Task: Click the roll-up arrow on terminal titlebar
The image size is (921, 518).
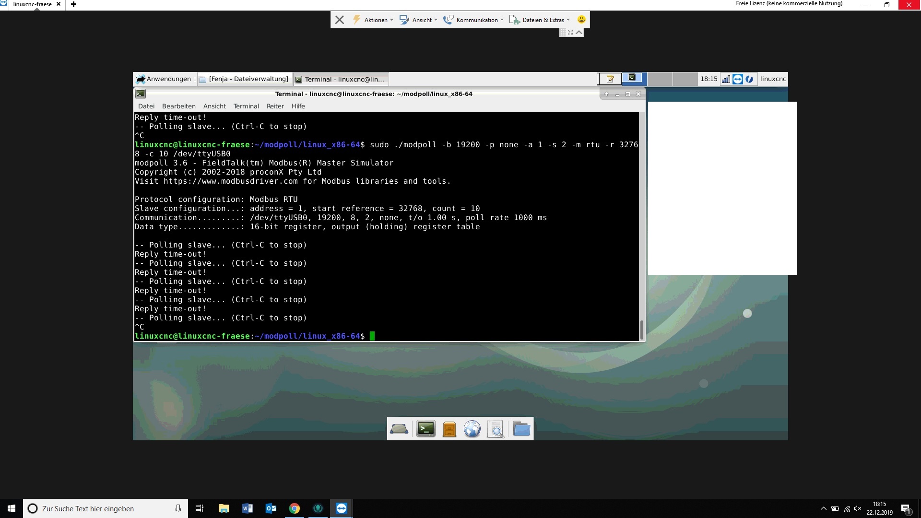Action: click(607, 94)
